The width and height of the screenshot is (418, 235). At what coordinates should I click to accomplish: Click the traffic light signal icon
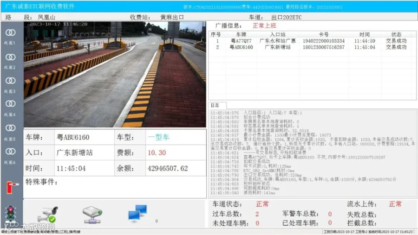(10, 214)
